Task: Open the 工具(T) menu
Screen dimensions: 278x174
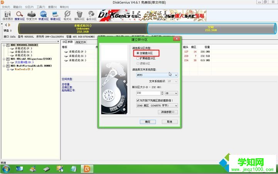Action: [x=41, y=7]
